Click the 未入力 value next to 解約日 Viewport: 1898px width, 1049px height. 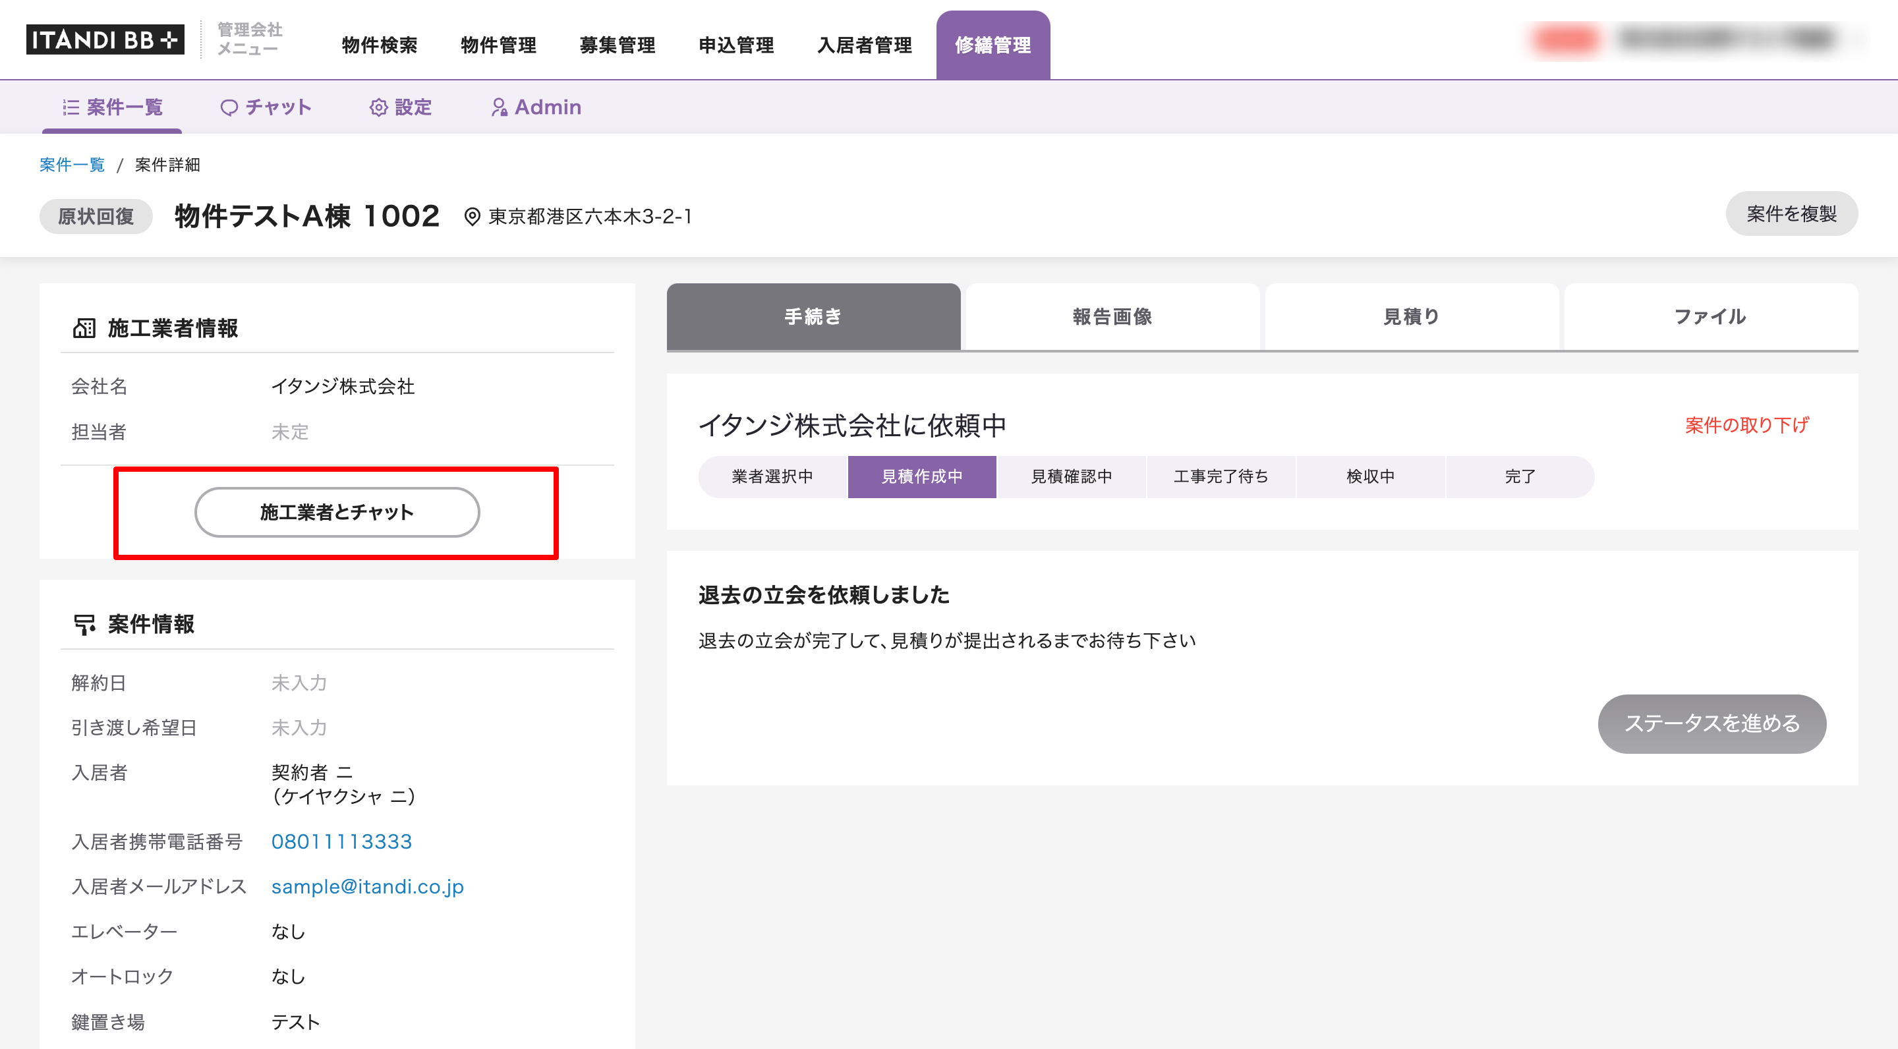[299, 683]
